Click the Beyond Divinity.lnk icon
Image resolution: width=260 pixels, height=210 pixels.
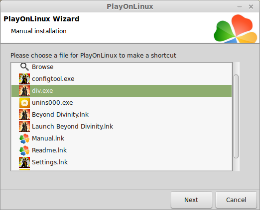tap(24, 115)
